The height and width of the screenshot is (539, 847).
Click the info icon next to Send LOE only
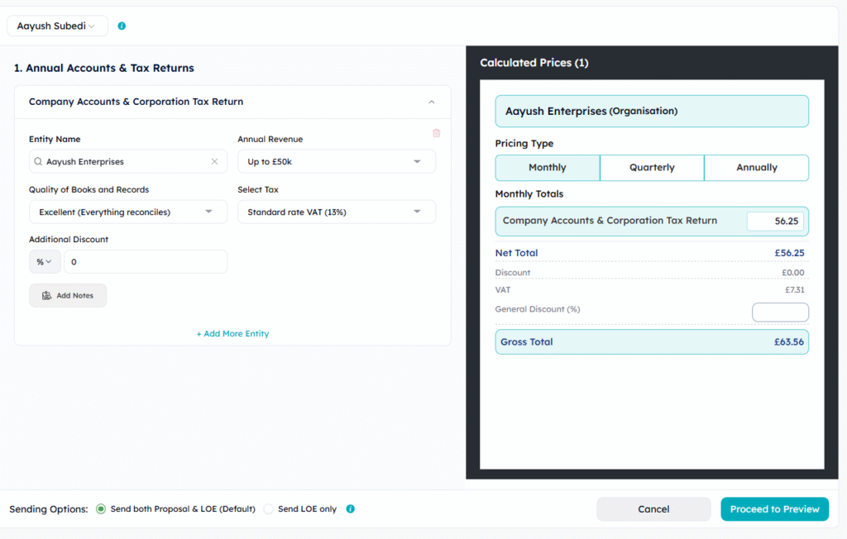[350, 509]
